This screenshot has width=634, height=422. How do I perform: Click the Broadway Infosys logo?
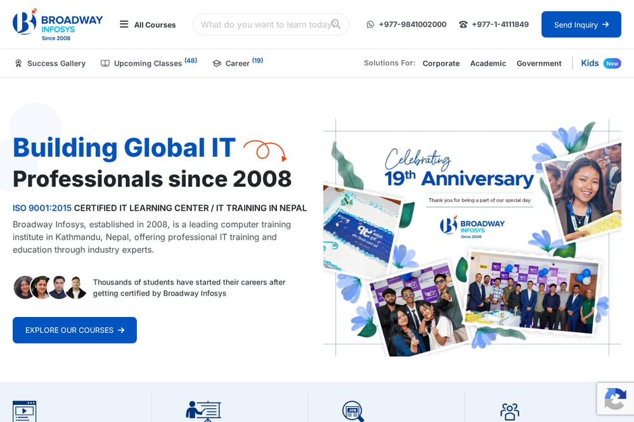58,24
